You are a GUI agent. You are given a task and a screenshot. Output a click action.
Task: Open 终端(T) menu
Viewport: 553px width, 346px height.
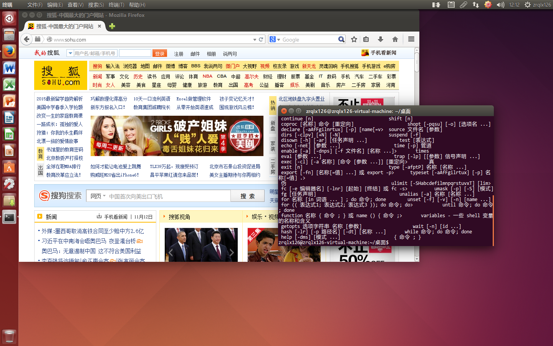click(x=116, y=5)
